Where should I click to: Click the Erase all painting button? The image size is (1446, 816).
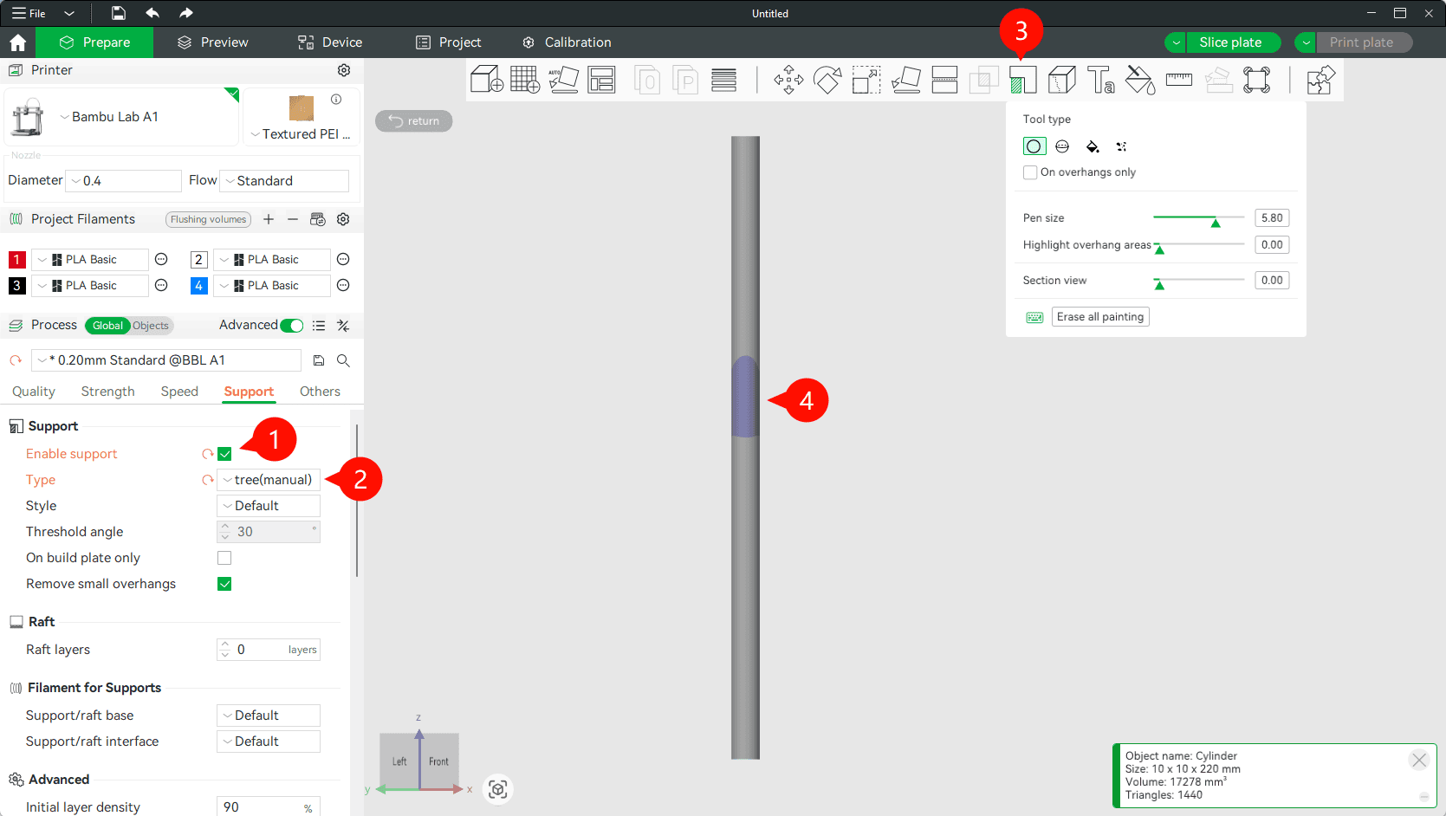(x=1100, y=317)
